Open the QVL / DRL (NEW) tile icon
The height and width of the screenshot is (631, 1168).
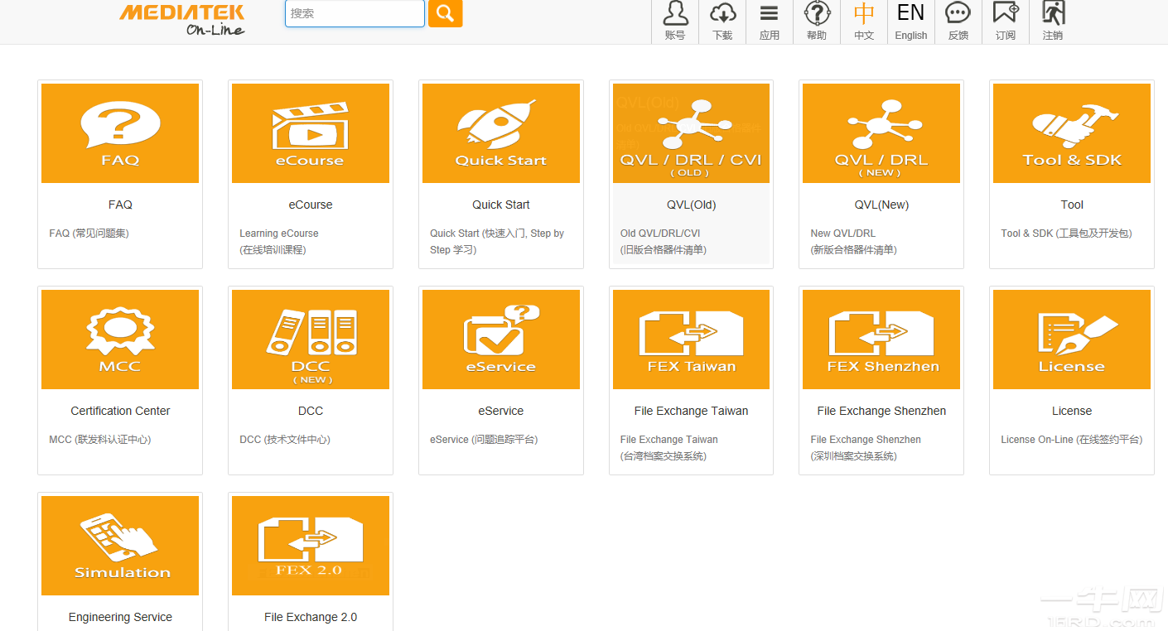[881, 133]
